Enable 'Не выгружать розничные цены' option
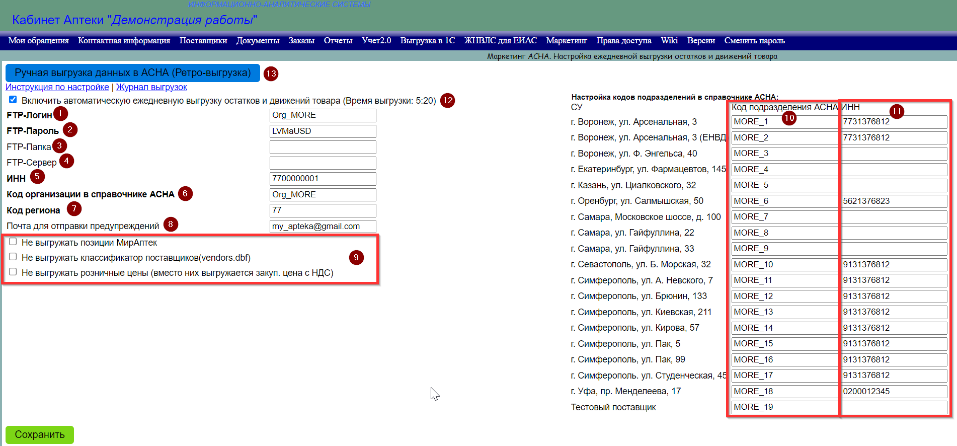Viewport: 957px width, 446px height. point(13,272)
